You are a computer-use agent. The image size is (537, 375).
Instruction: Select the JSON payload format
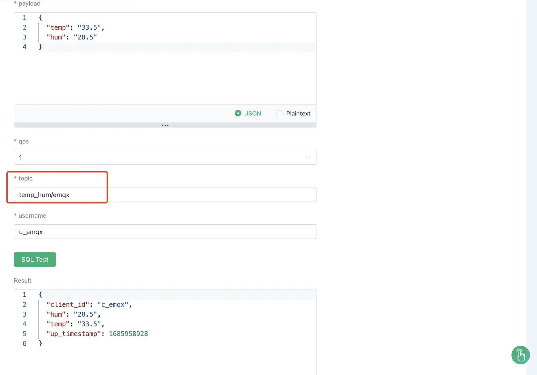pyautogui.click(x=238, y=113)
